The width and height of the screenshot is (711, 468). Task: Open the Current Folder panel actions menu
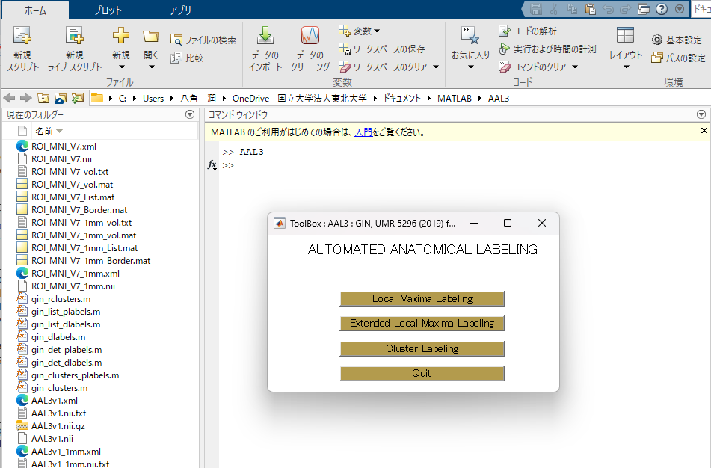tap(190, 114)
